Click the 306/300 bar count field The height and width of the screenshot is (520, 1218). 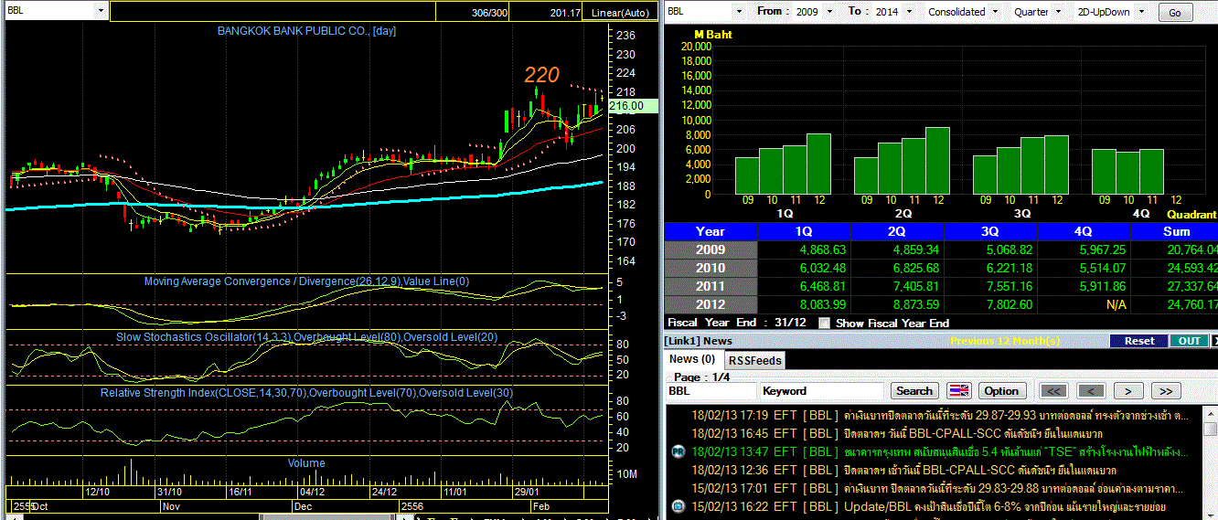tap(489, 13)
